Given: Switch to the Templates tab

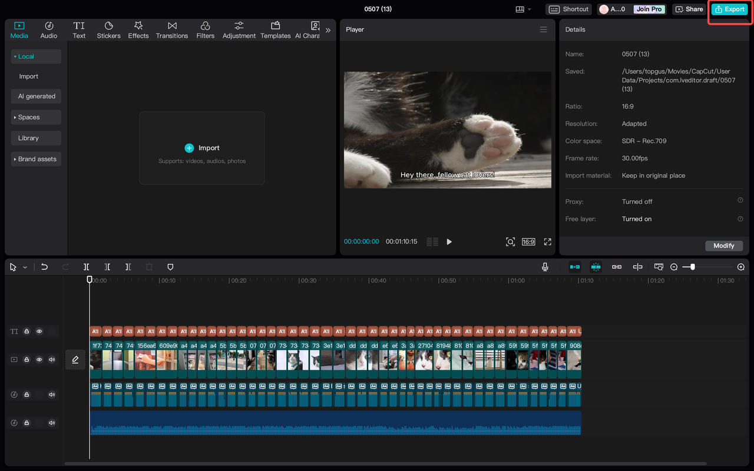Looking at the screenshot, I should (x=275, y=29).
